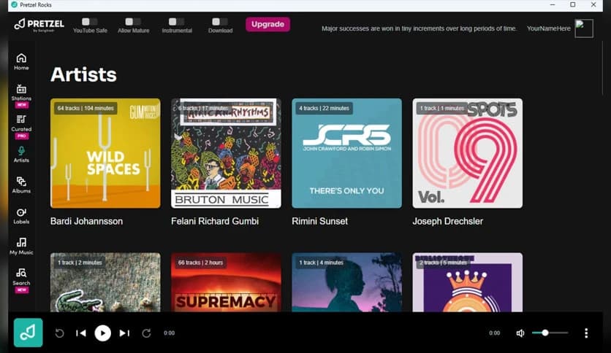Open the three-dot player options menu
The width and height of the screenshot is (611, 353).
pos(586,333)
